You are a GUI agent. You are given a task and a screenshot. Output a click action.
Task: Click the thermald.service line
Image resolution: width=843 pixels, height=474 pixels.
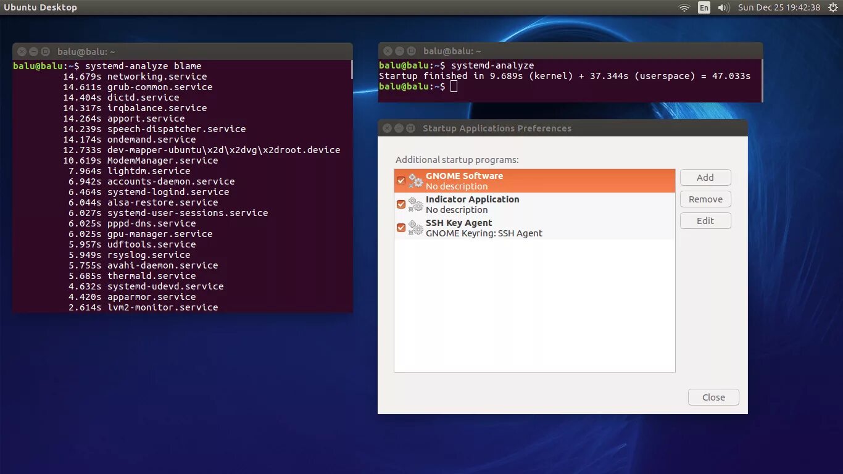pyautogui.click(x=132, y=276)
